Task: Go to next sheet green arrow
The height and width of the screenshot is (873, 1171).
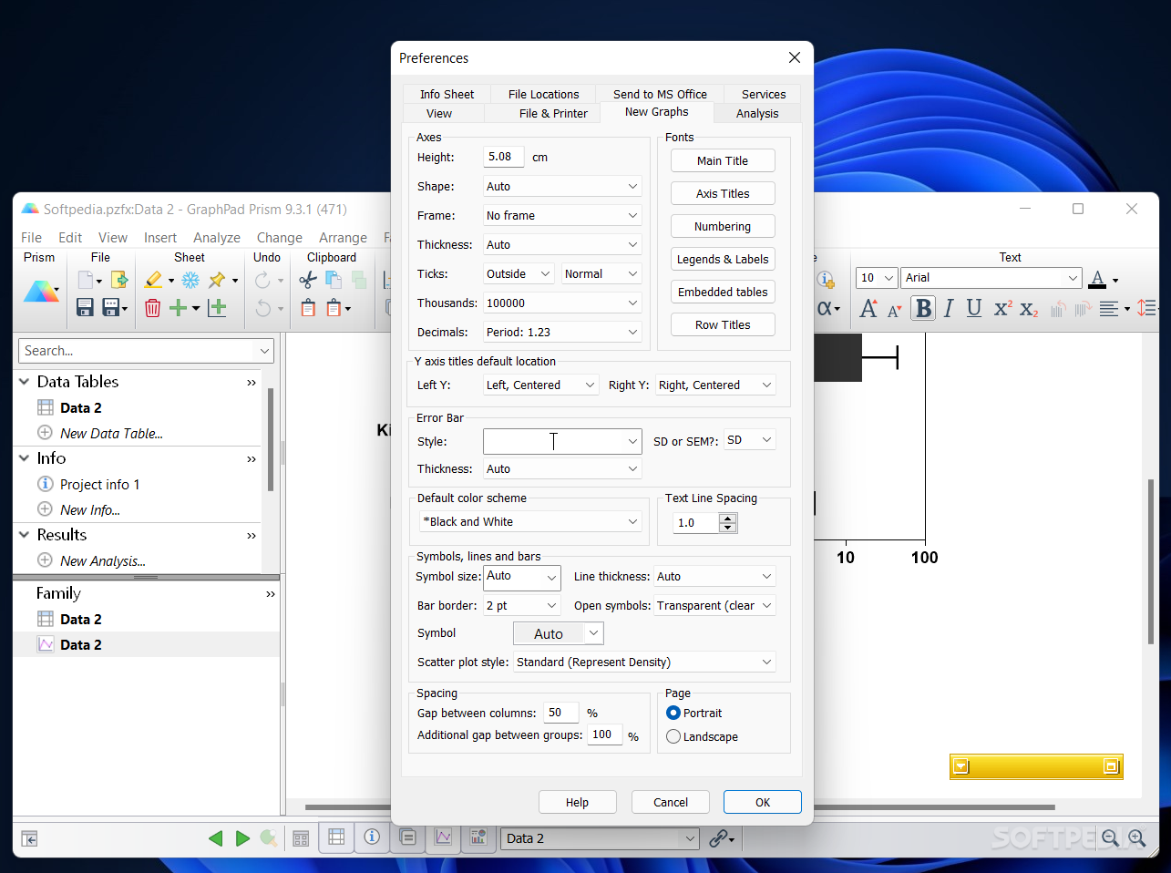Action: (x=242, y=838)
